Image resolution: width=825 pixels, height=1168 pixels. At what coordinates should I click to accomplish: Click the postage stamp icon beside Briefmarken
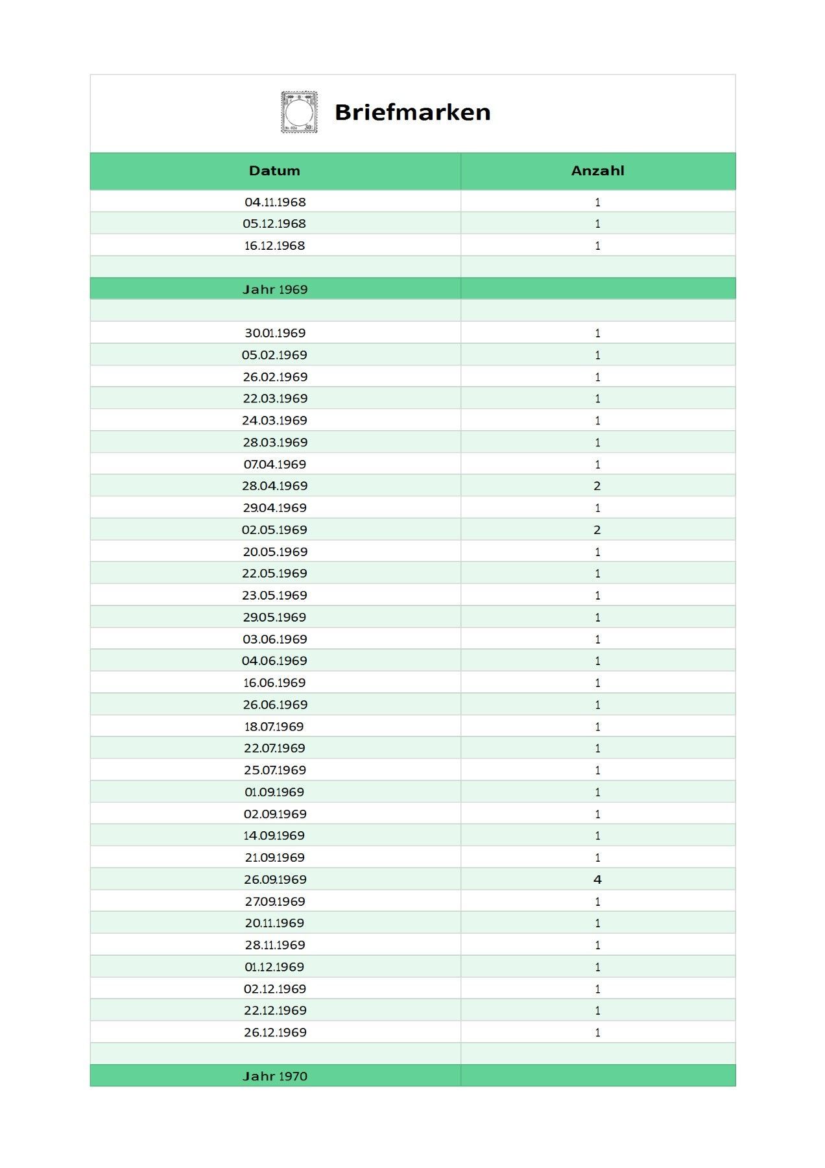[x=299, y=112]
